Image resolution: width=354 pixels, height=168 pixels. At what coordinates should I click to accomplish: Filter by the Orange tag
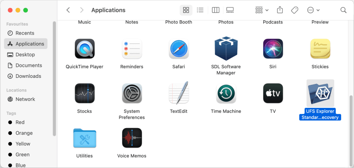[x=26, y=133]
